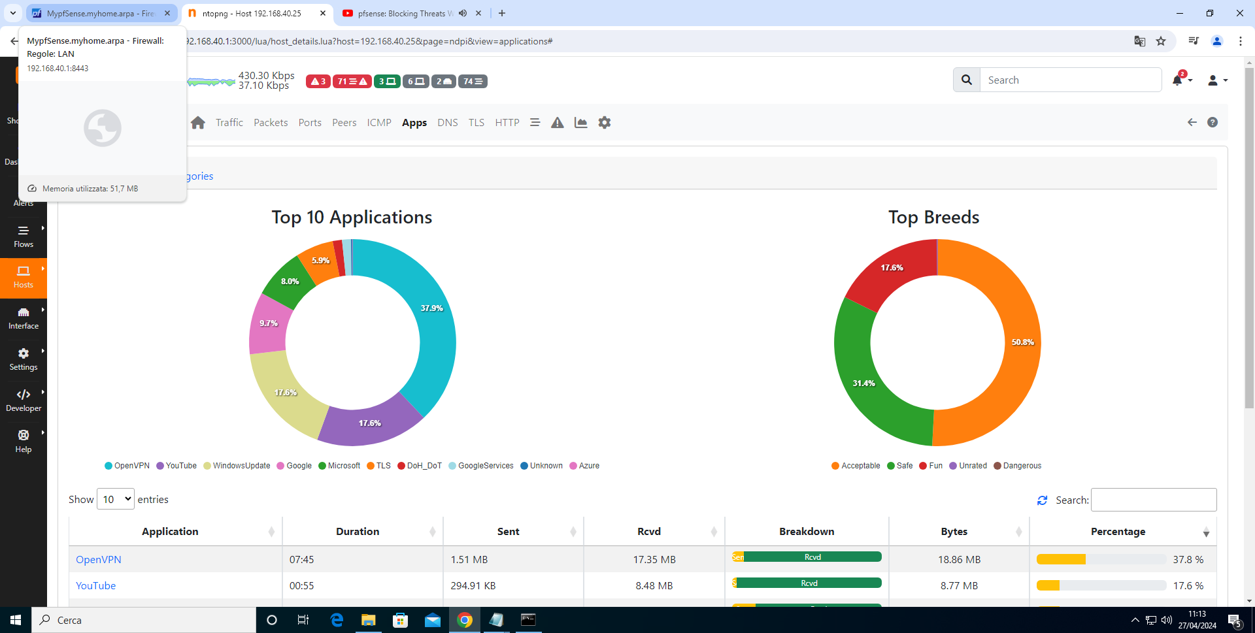The height and width of the screenshot is (633, 1255).
Task: Click the red 3 alerts badge
Action: [318, 82]
